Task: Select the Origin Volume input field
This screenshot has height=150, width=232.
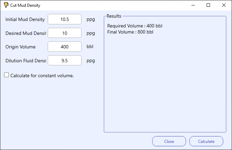Action: click(65, 47)
